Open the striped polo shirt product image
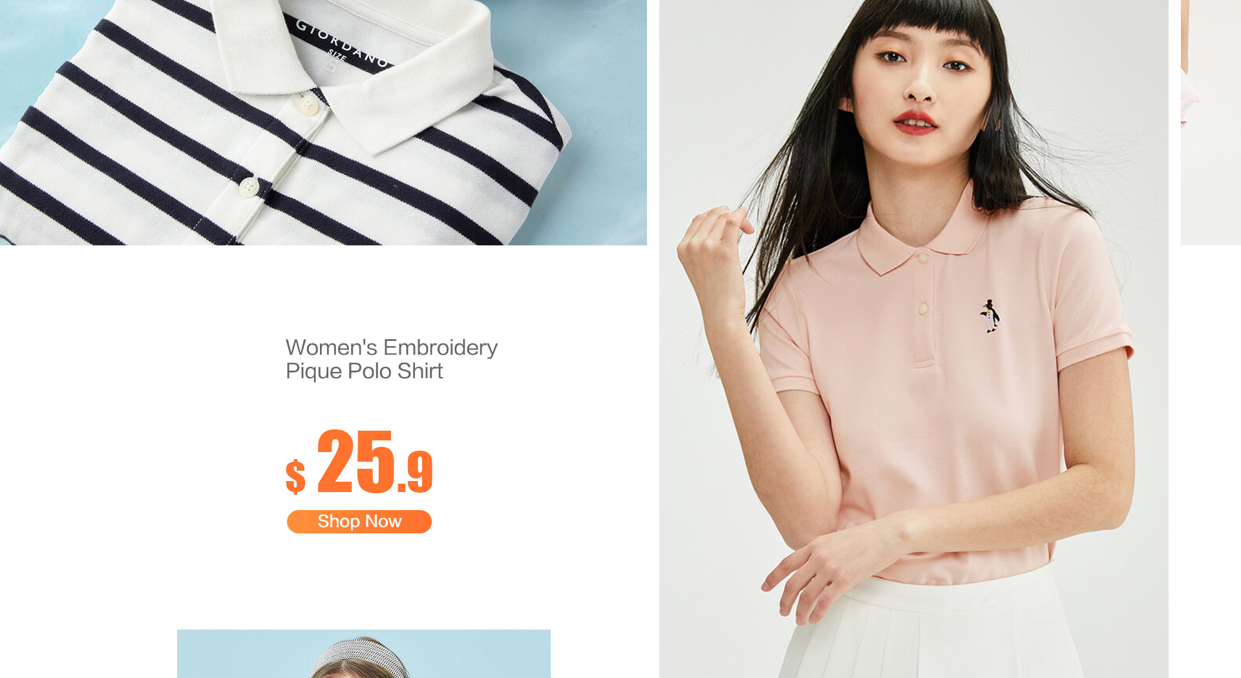The height and width of the screenshot is (678, 1241). pos(323,123)
